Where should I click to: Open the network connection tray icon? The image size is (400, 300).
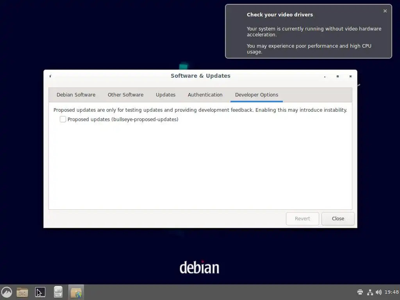(370, 292)
